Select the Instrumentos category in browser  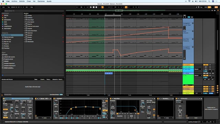click(x=12, y=35)
